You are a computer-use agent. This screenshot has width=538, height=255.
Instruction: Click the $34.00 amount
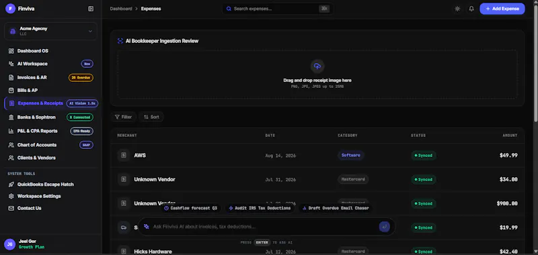click(x=508, y=179)
